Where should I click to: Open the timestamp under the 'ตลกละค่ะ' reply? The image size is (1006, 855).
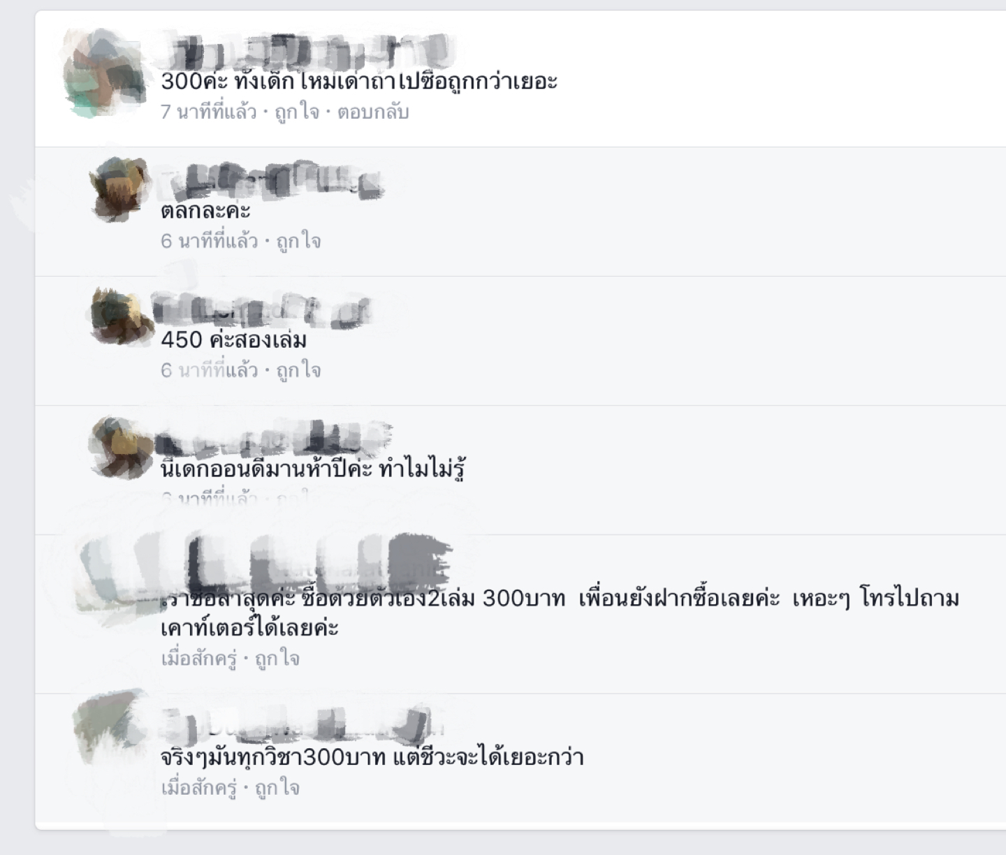[209, 241]
